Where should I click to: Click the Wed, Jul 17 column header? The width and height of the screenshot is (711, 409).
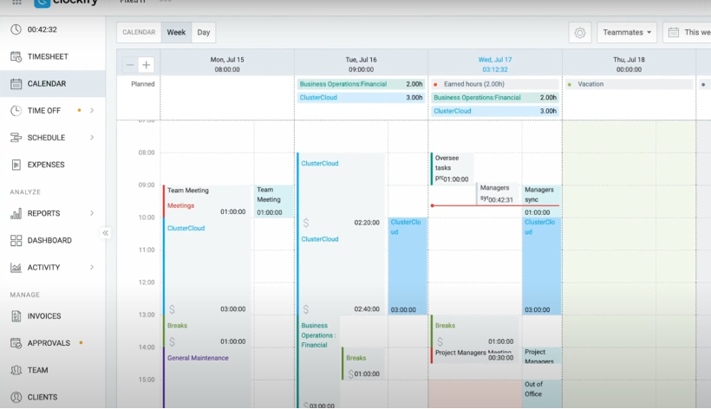point(495,64)
